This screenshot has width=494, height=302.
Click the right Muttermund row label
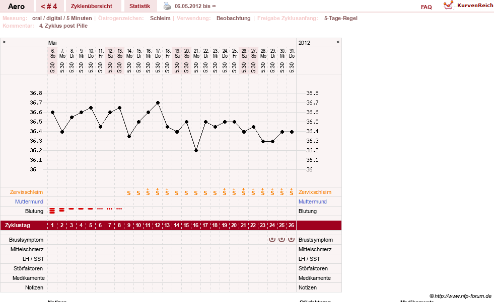tap(313, 202)
